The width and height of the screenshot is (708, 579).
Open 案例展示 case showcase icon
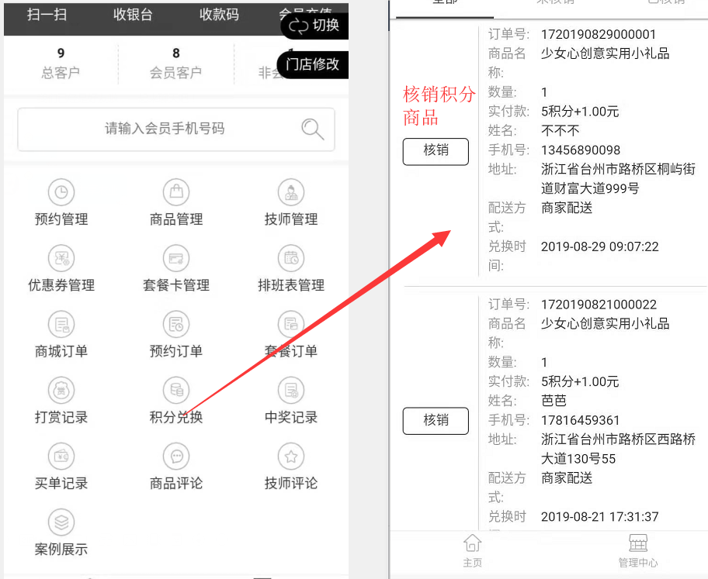pos(61,522)
